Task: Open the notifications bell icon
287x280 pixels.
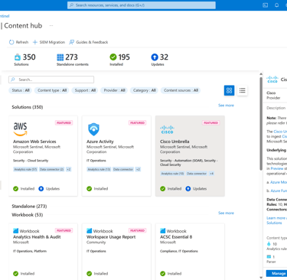Action: pyautogui.click(x=276, y=5)
